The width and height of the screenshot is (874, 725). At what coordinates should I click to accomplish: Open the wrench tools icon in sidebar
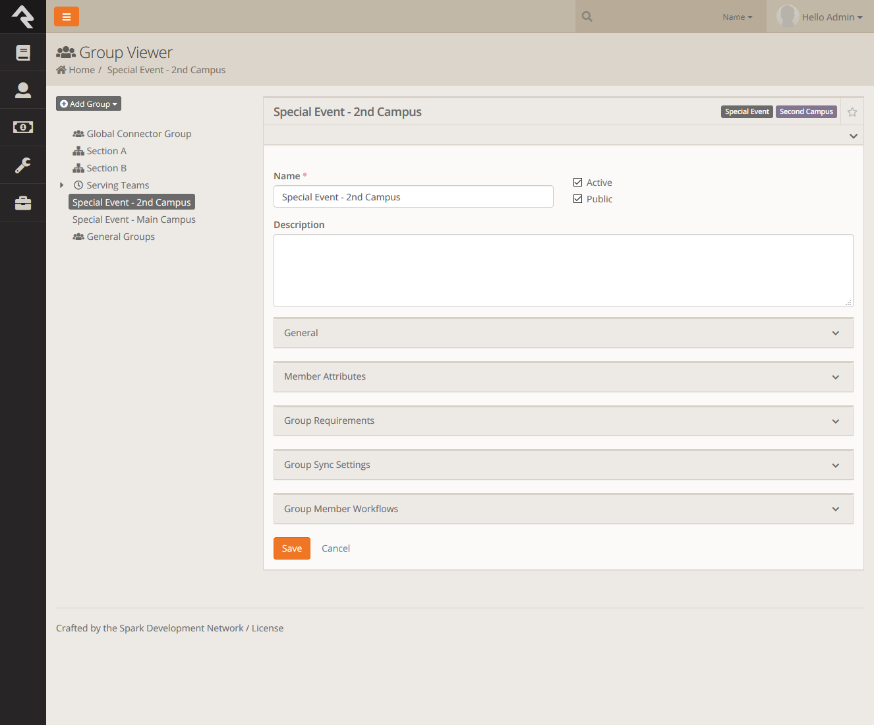[x=23, y=165]
